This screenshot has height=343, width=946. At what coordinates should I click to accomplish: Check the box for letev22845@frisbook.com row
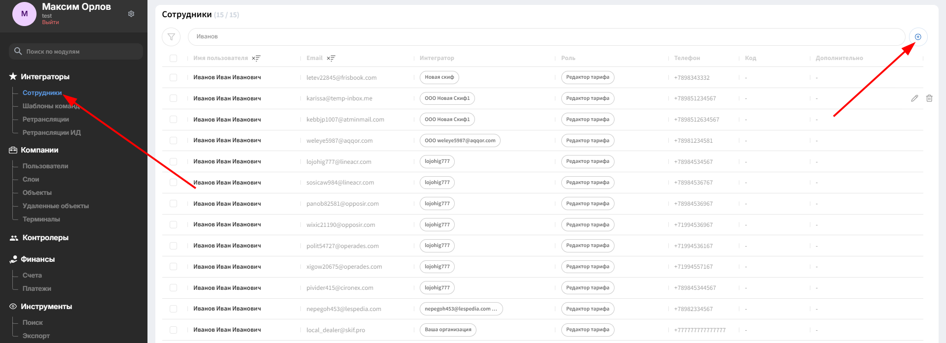pos(173,77)
